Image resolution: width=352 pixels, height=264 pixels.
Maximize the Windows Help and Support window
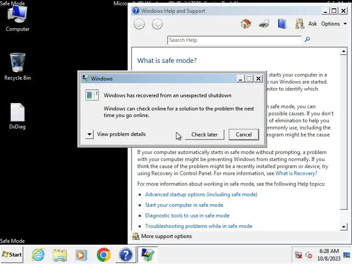pos(334,11)
